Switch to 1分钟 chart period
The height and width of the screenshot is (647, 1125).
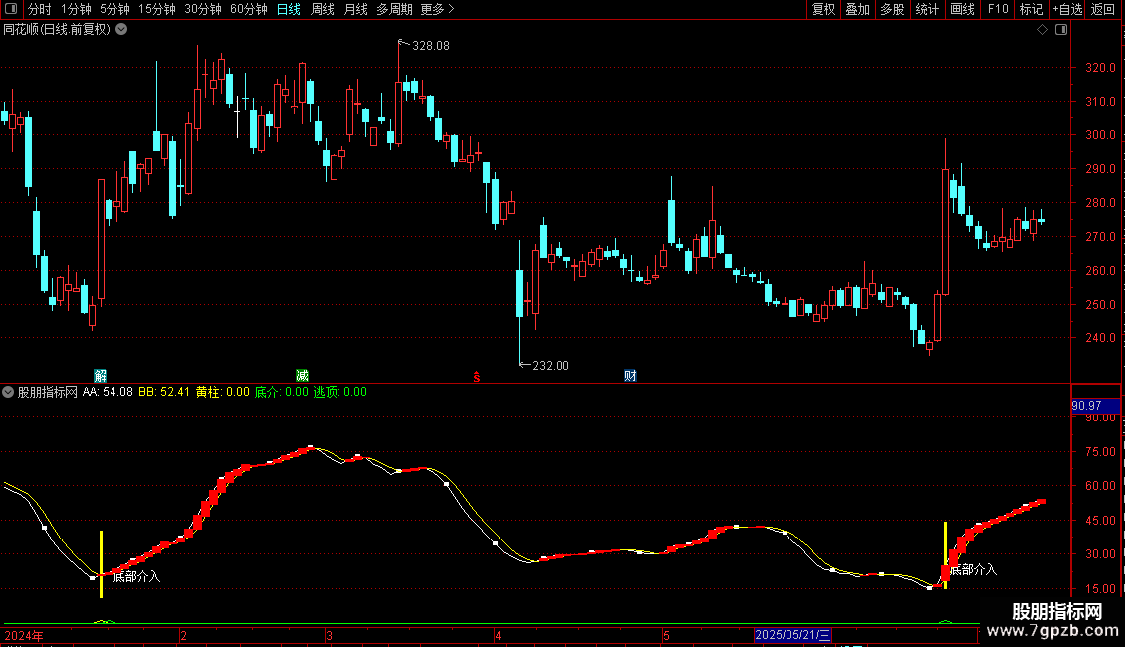tap(76, 9)
